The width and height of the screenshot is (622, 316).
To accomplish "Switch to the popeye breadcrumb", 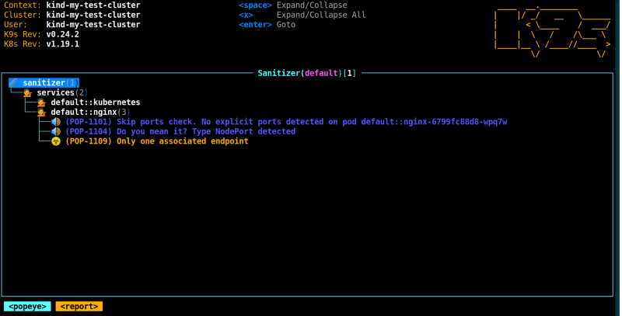I will pos(27,307).
